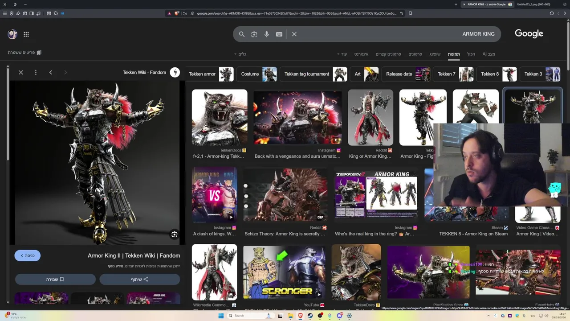Switch to the סרטונים קצרים (Short videos) tab

[388, 54]
